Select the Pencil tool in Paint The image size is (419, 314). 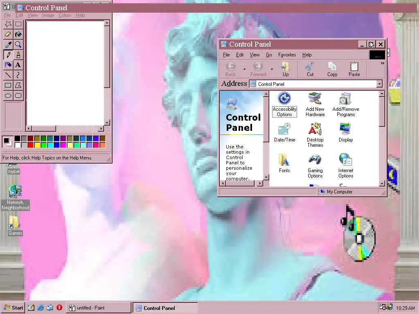(8, 55)
